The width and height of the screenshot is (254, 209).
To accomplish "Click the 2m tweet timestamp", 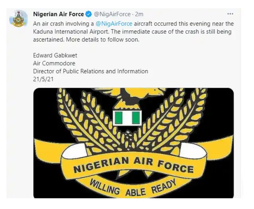I will click(x=140, y=14).
